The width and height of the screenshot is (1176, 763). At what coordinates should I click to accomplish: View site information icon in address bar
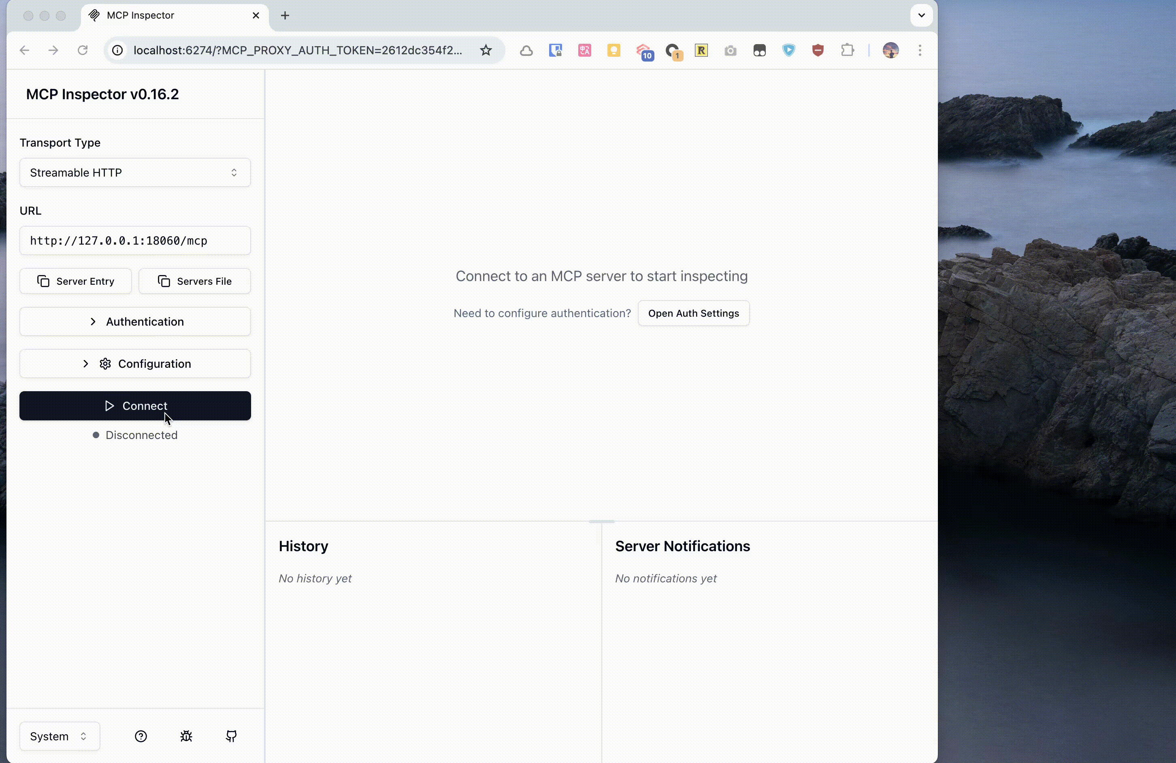pyautogui.click(x=117, y=50)
